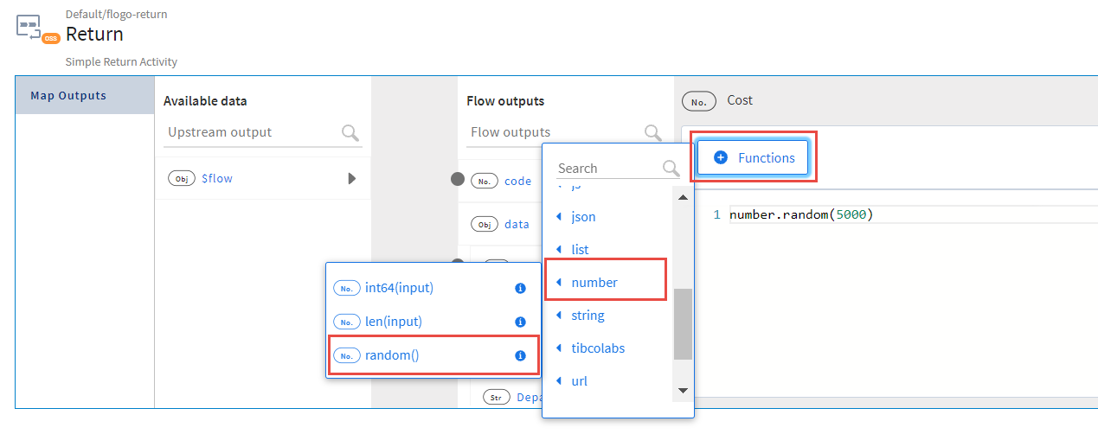This screenshot has height=434, width=1098.
Task: Select the Map Outputs tab
Action: pos(68,95)
